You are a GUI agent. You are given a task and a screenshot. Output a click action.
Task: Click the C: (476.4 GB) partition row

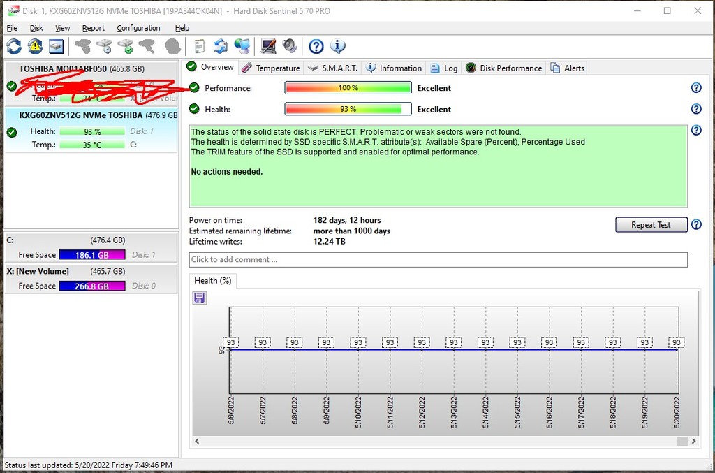91,247
